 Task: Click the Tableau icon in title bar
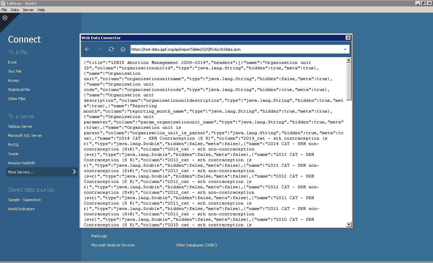click(x=3, y=3)
